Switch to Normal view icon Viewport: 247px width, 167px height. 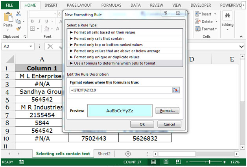tap(153, 162)
